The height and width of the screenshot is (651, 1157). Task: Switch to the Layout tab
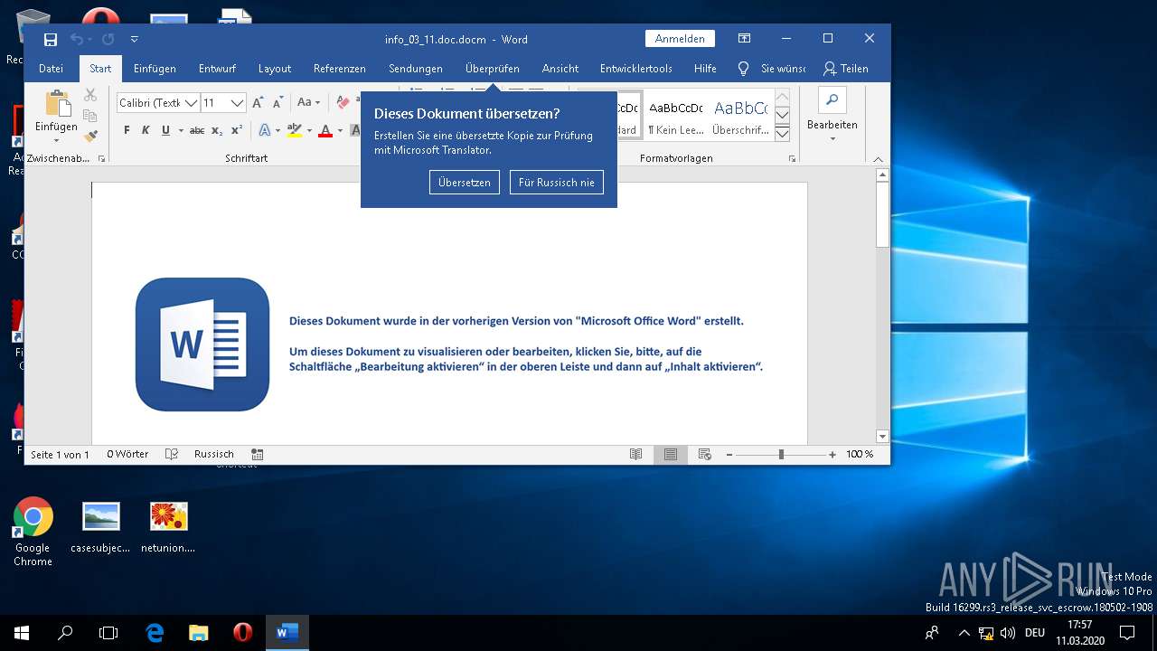[x=275, y=68]
